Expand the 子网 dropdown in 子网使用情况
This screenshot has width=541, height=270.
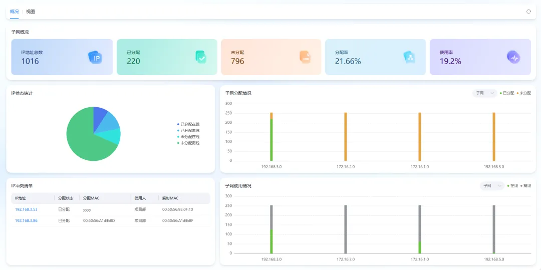point(491,186)
